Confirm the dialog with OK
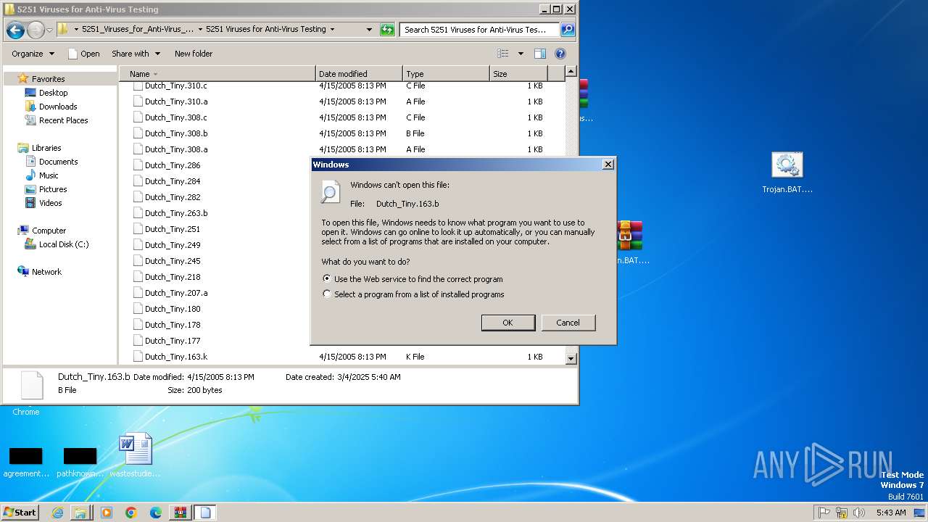The height and width of the screenshot is (522, 928). [508, 323]
